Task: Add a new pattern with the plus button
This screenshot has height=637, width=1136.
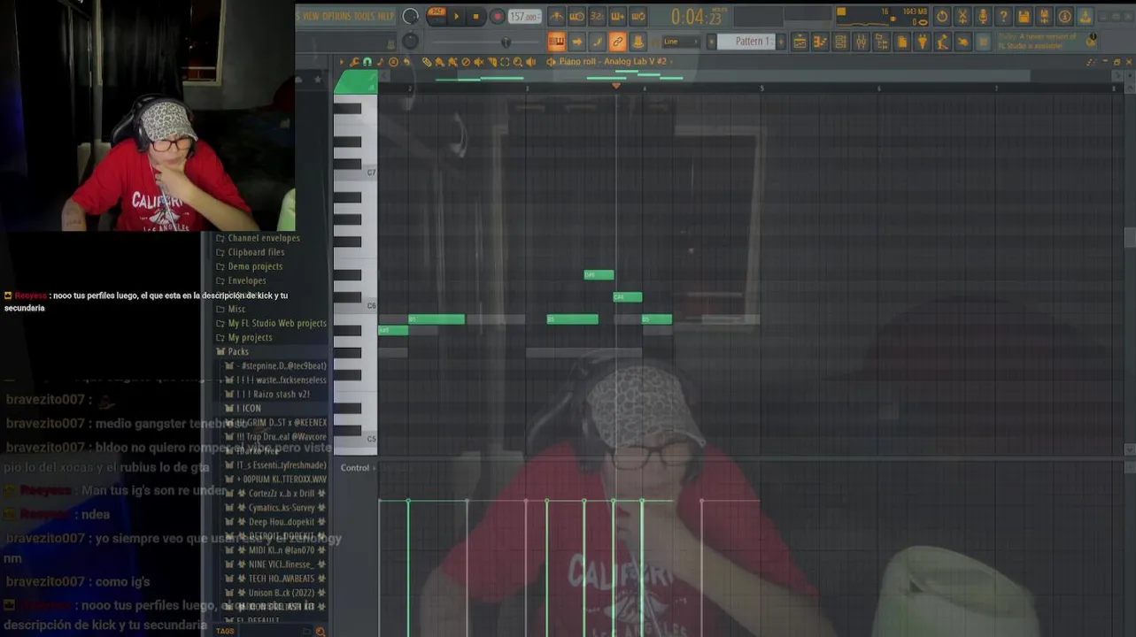Action: coord(781,42)
